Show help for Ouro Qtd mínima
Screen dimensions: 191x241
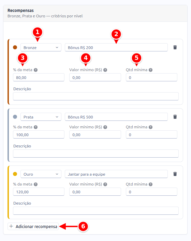[151, 184]
